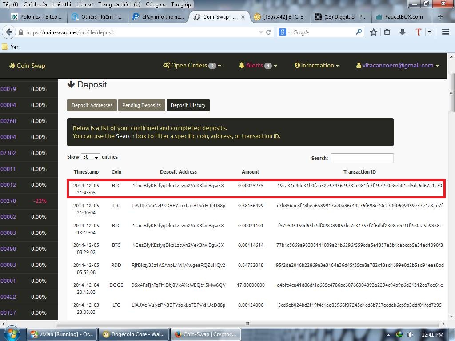Viewport: 455px width, 341px height.
Task: Click the scrollbar down arrow
Action: 451,317
